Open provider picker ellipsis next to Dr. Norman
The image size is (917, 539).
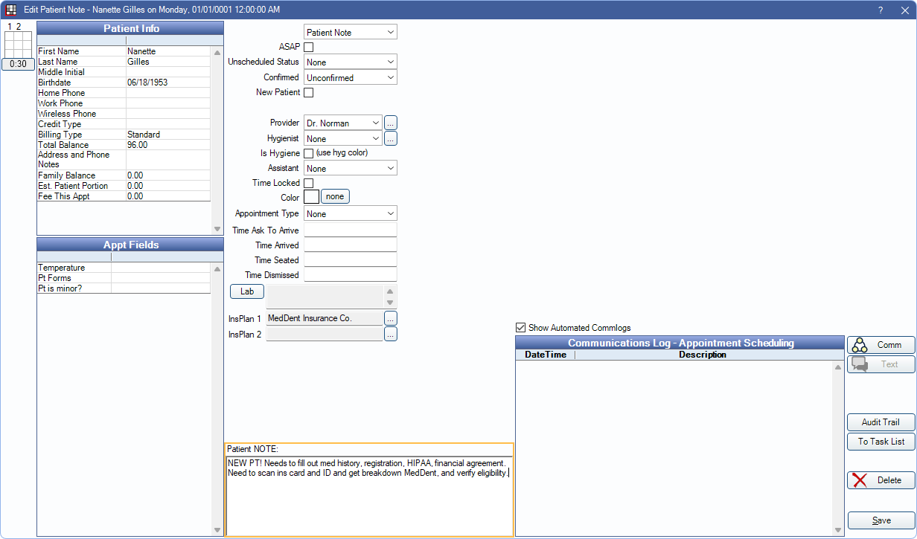point(391,123)
